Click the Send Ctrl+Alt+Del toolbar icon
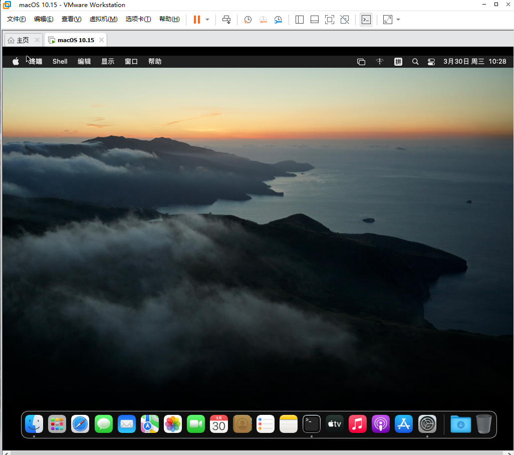 pyautogui.click(x=226, y=20)
